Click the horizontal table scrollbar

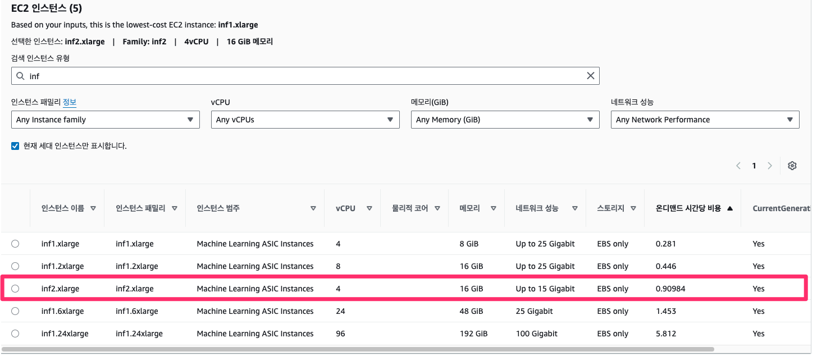[358, 349]
